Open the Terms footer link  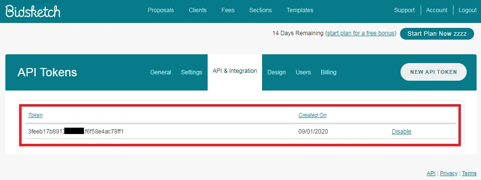point(469,173)
